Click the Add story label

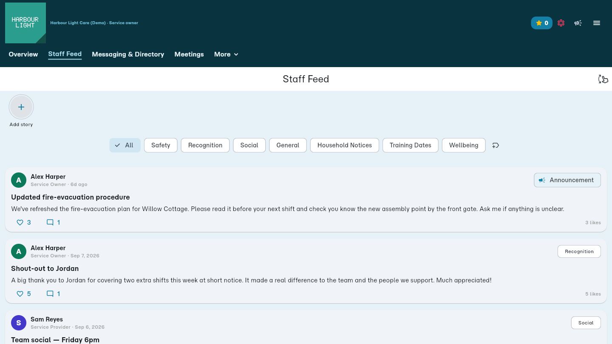pos(21,124)
